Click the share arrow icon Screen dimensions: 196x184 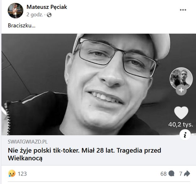(x=187, y=174)
